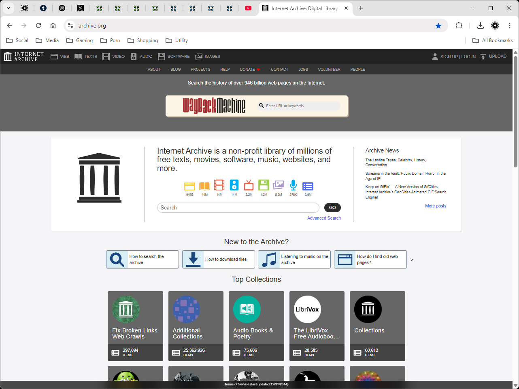Open the More posts link
This screenshot has width=519, height=389.
[436, 206]
